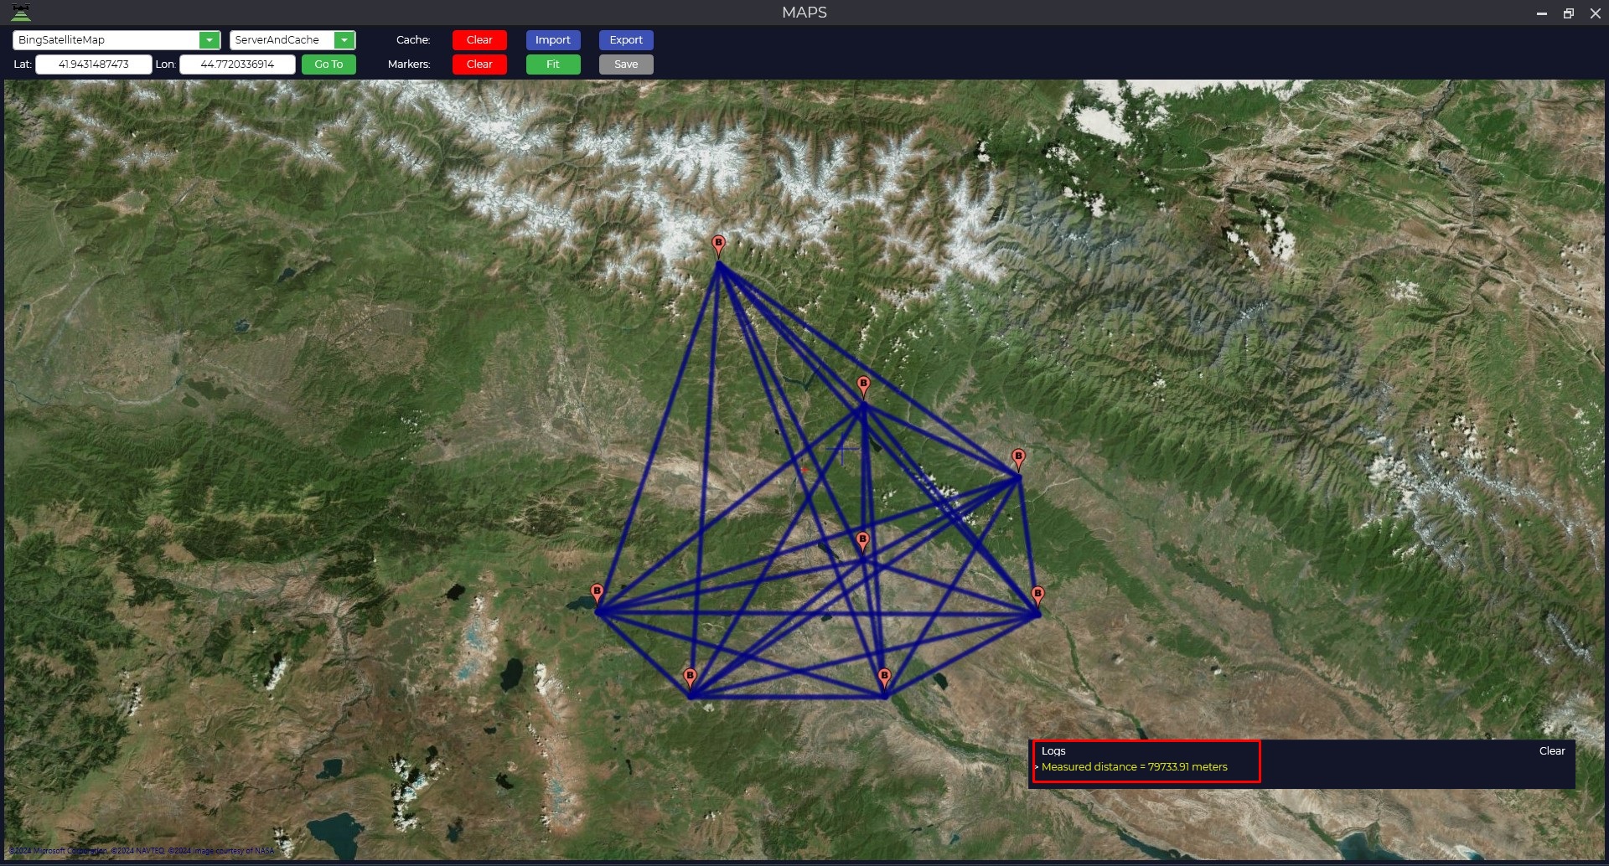This screenshot has height=866, width=1609.
Task: Clear the Logs panel
Action: coord(1552,751)
